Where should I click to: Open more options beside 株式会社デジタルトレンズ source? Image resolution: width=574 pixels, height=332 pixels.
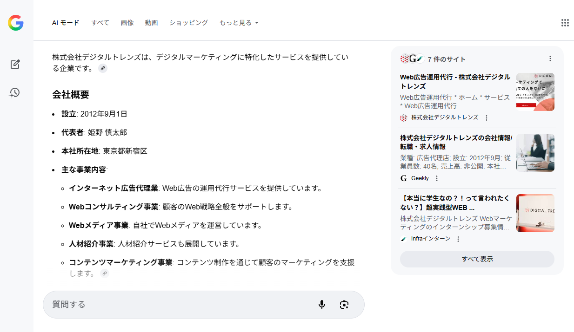487,118
